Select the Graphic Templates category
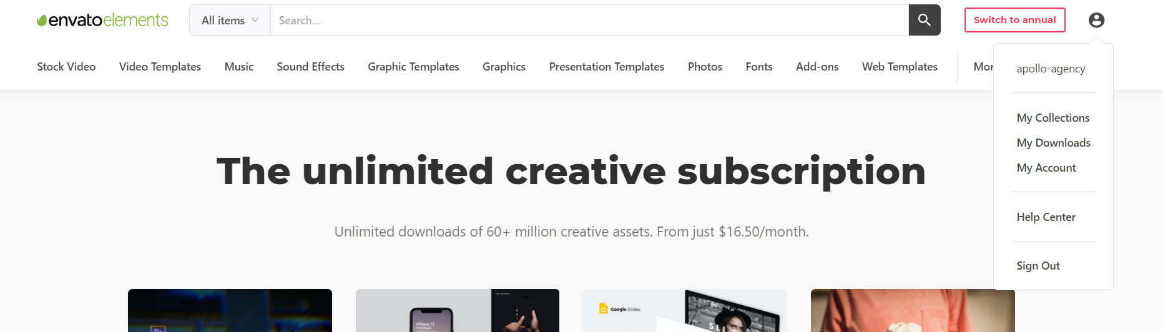 pos(413,67)
